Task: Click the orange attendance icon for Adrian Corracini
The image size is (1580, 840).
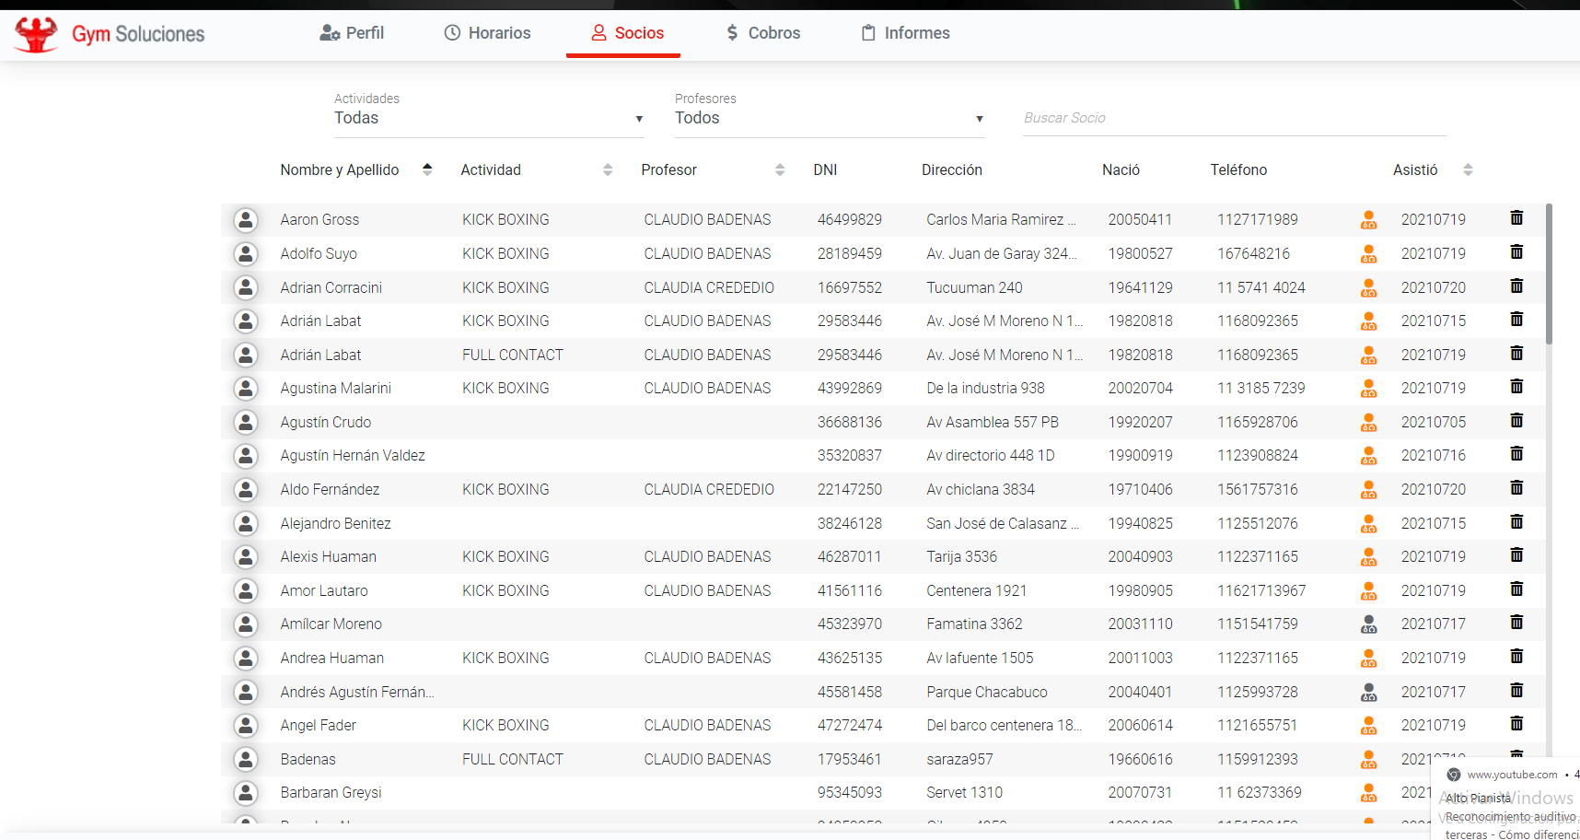Action: pyautogui.click(x=1369, y=288)
